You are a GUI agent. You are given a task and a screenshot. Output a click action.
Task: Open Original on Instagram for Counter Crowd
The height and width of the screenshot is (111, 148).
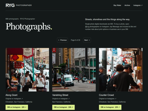(x=107, y=99)
